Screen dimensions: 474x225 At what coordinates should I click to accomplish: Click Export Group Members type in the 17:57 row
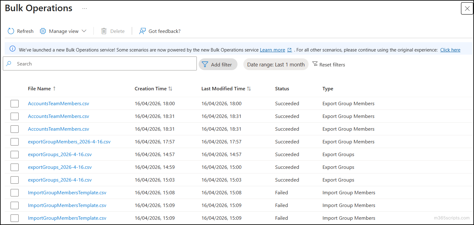348,142
